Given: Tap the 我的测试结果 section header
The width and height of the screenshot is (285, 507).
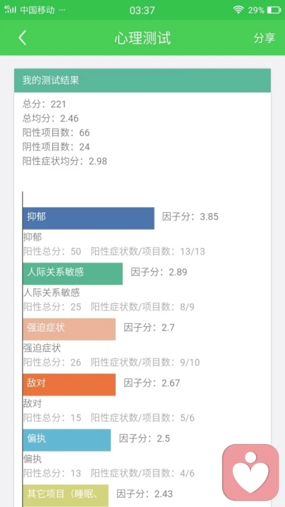Looking at the screenshot, I should point(142,80).
